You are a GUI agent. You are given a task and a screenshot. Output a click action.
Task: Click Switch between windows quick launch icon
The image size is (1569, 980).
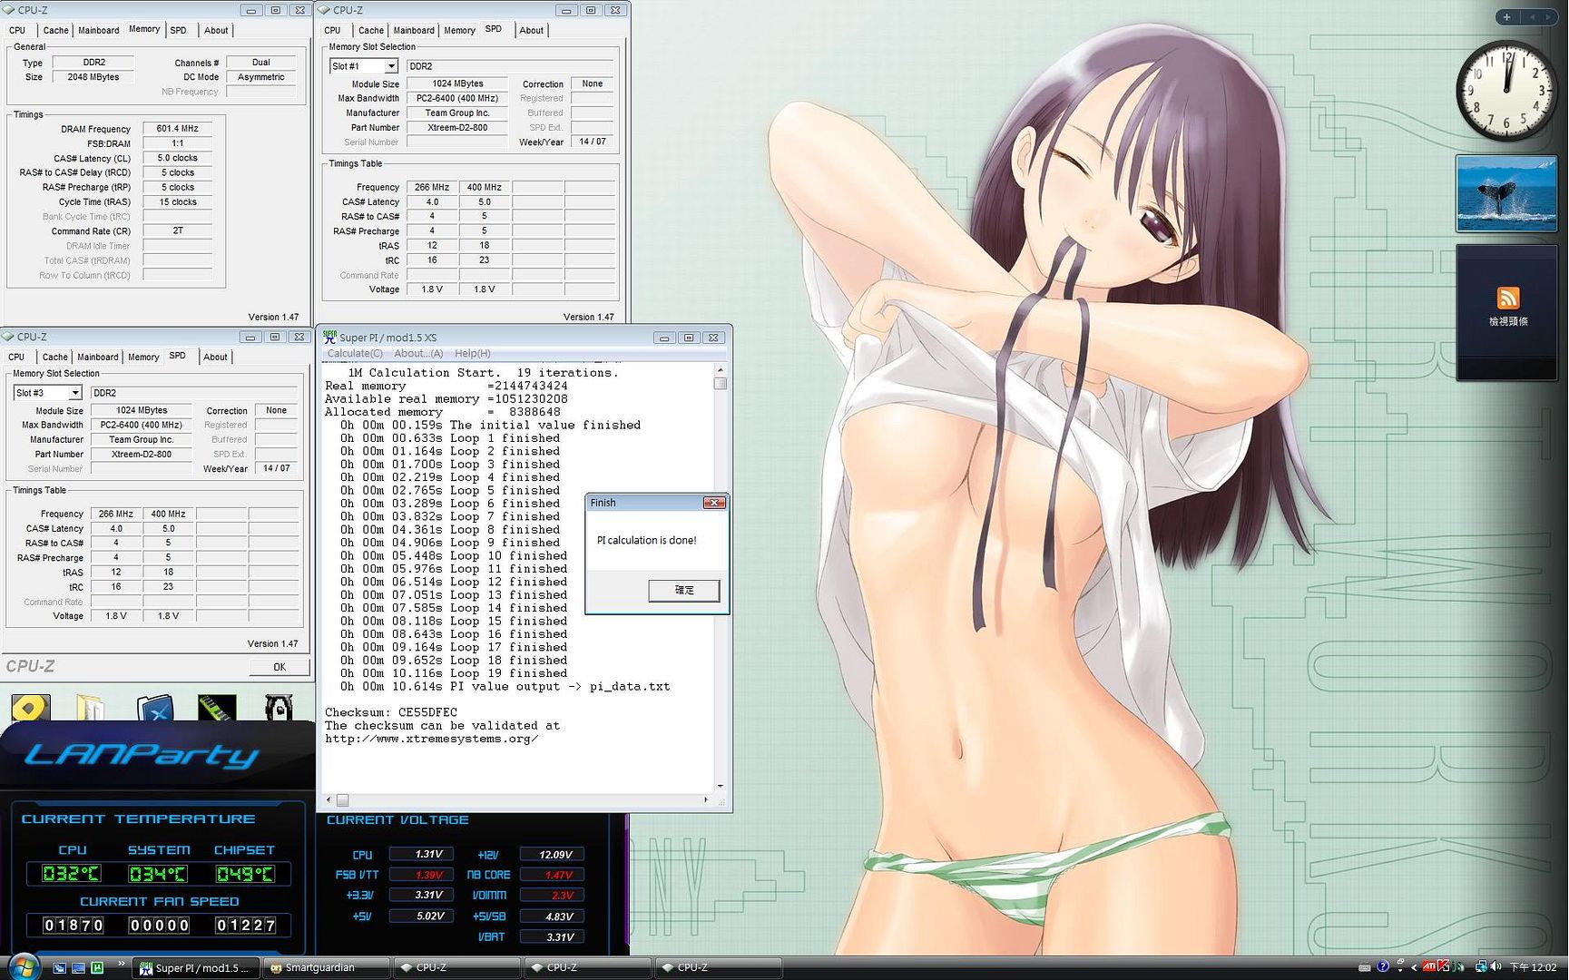click(x=59, y=968)
